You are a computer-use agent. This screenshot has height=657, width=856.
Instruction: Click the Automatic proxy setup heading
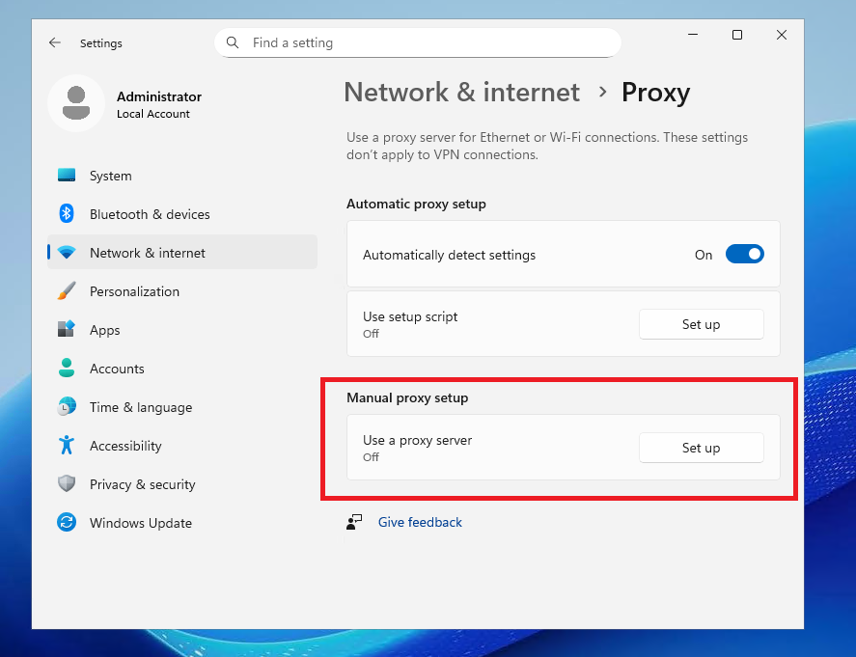point(416,204)
